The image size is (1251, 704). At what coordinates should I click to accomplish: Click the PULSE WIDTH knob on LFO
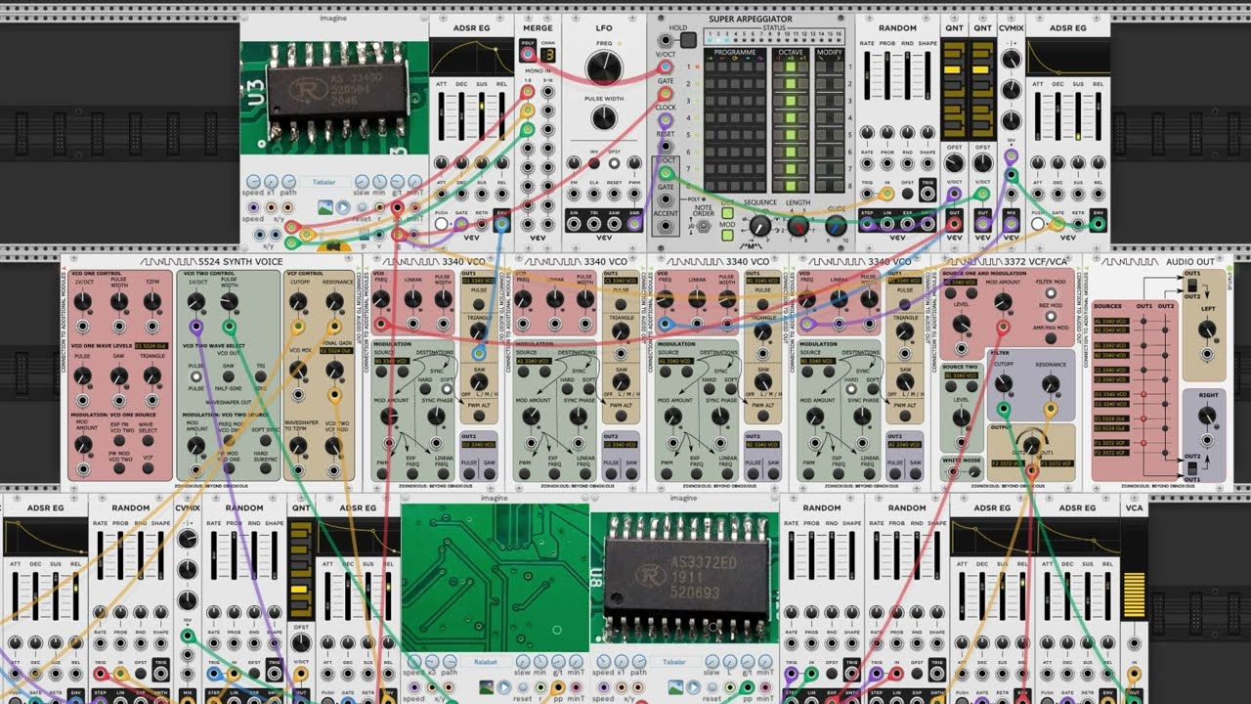click(x=604, y=119)
